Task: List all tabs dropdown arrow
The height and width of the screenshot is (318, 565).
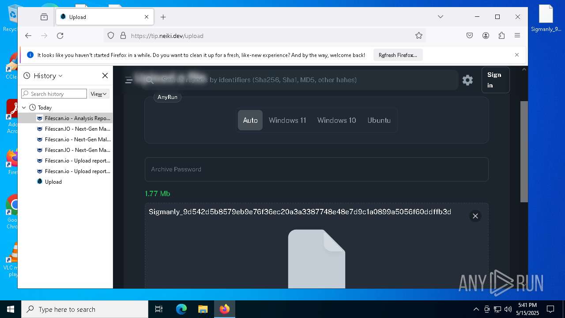Action: (x=440, y=17)
